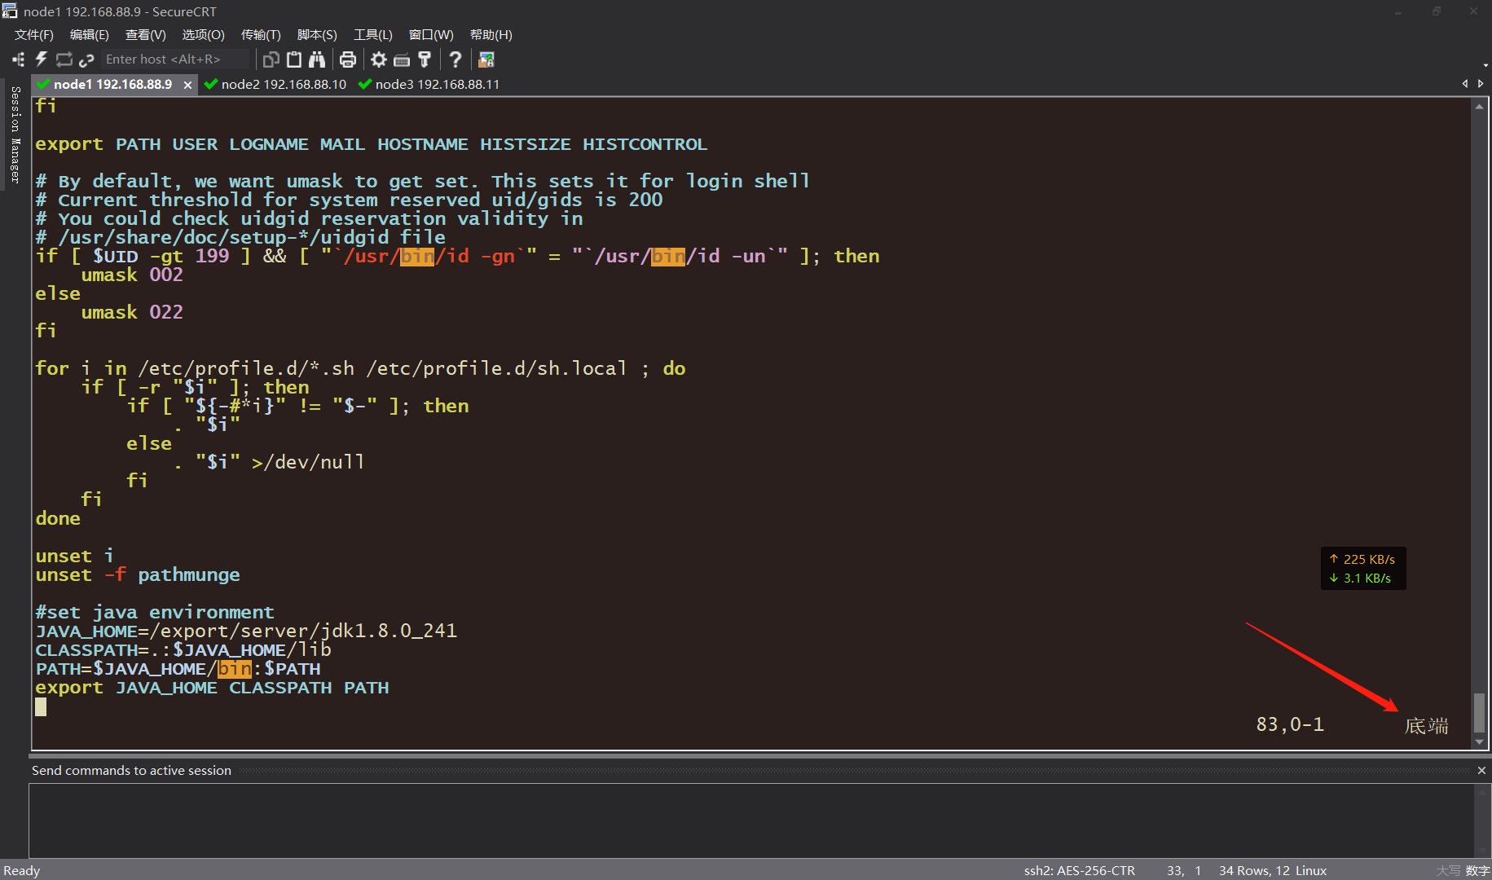Open the Session Manager toolbar icon
The image size is (1492, 880).
[x=18, y=59]
